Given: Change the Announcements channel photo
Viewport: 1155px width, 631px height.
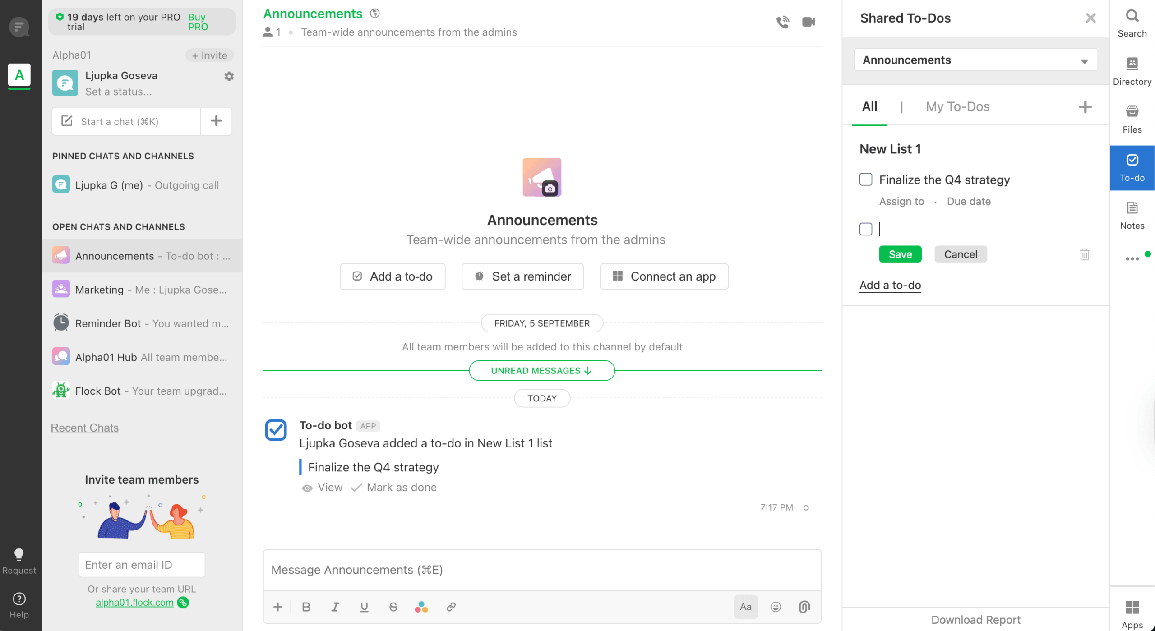Looking at the screenshot, I should click(x=550, y=189).
